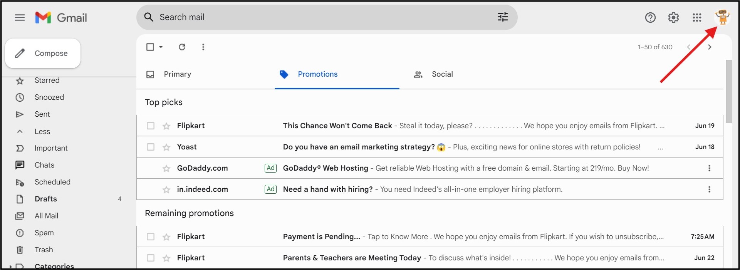
Task: Open the main menu hamburger icon
Action: click(x=20, y=18)
